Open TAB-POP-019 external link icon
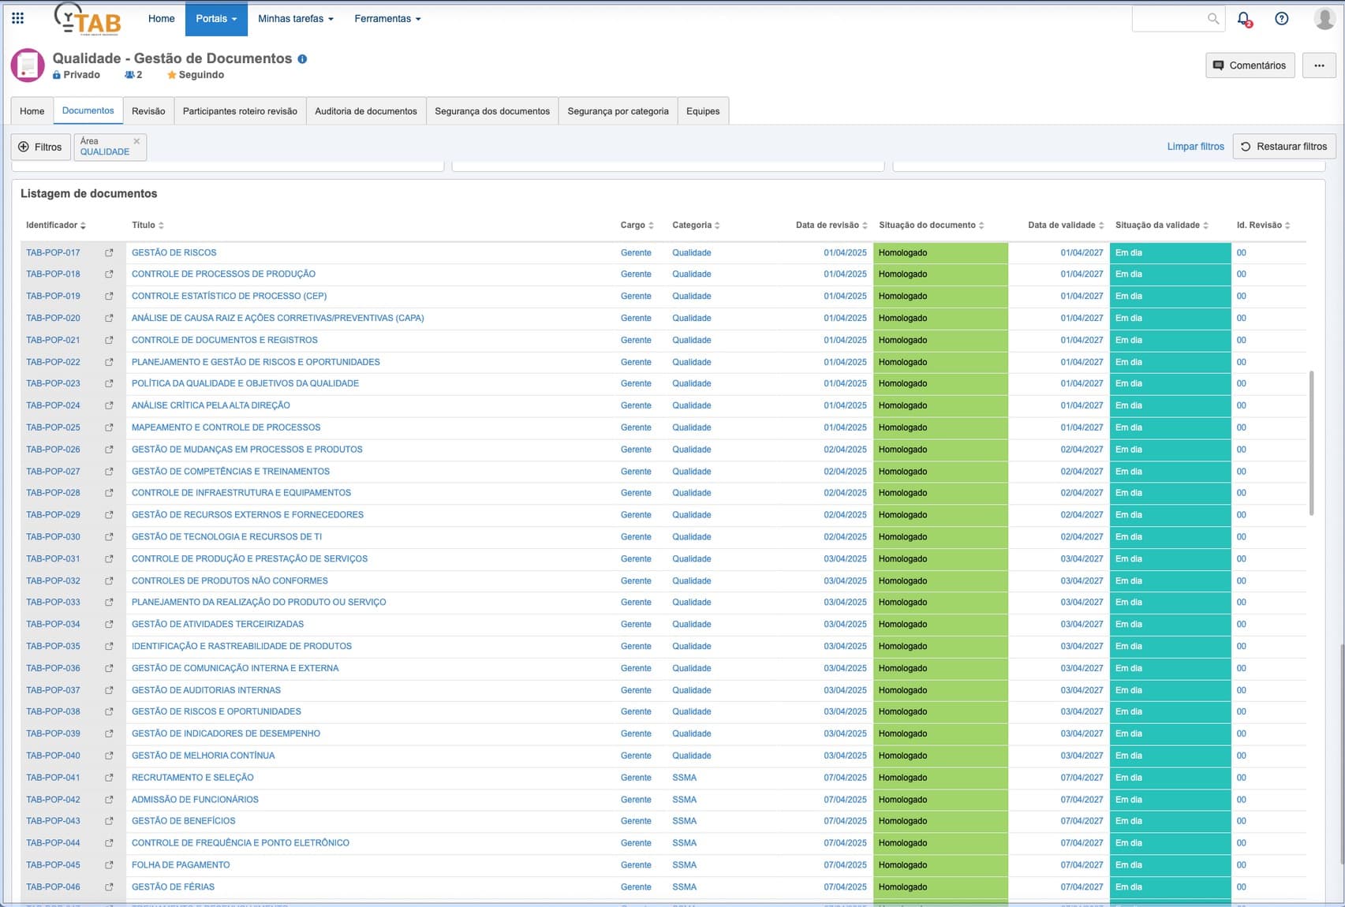The width and height of the screenshot is (1345, 907). point(109,297)
